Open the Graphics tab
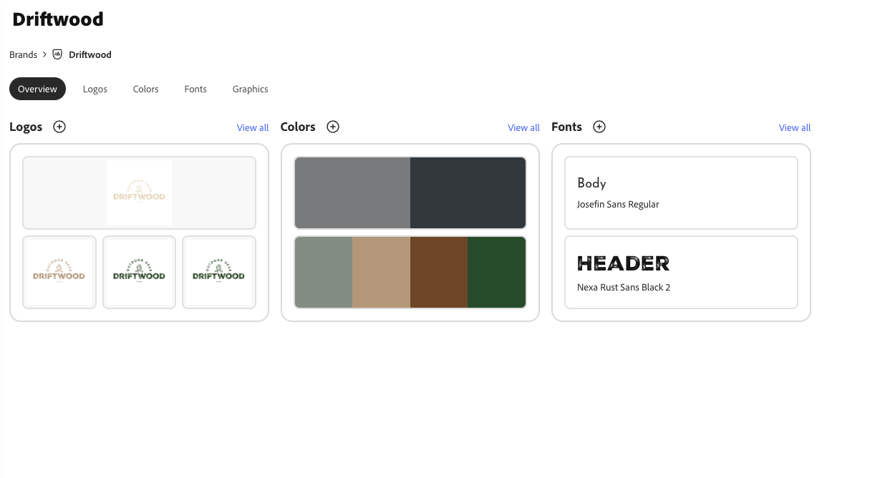880x478 pixels. coord(250,89)
